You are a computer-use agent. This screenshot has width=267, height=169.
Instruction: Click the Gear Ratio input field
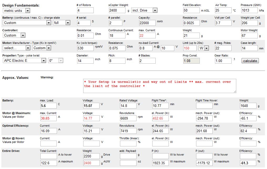[223, 61]
